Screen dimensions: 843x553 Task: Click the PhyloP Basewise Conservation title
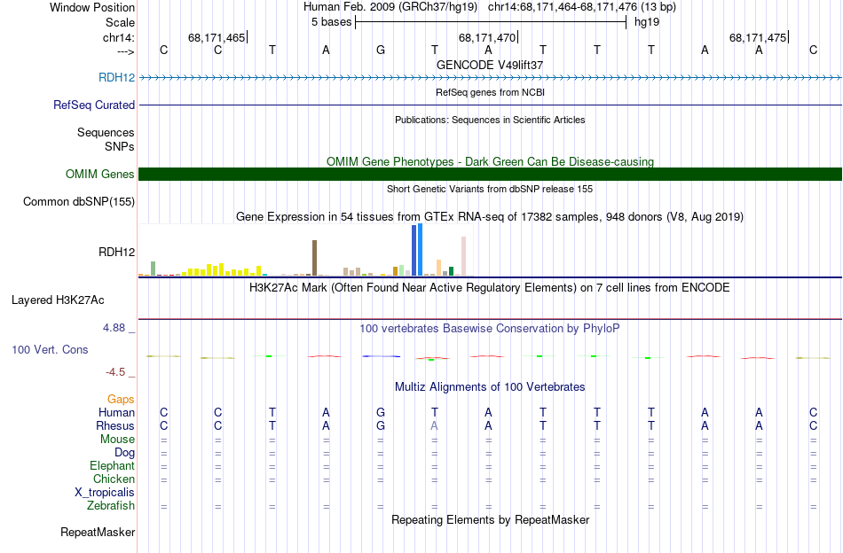(490, 329)
